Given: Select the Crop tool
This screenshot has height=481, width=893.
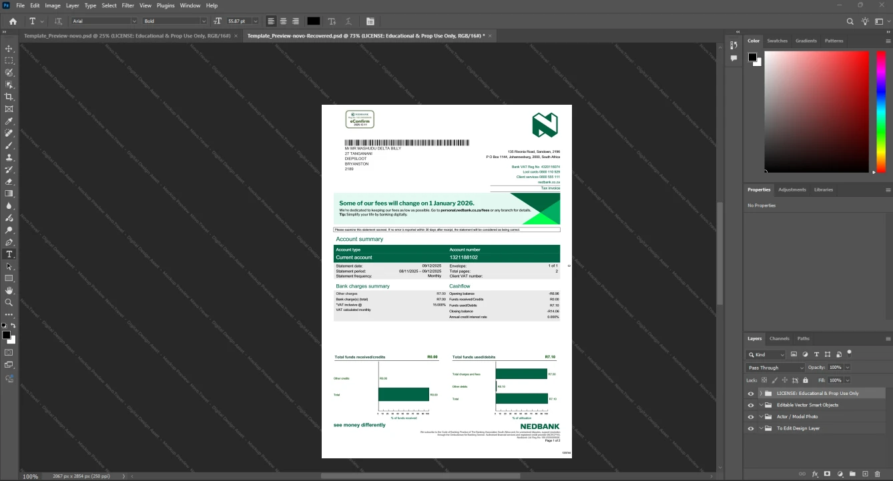Looking at the screenshot, I should tap(9, 97).
